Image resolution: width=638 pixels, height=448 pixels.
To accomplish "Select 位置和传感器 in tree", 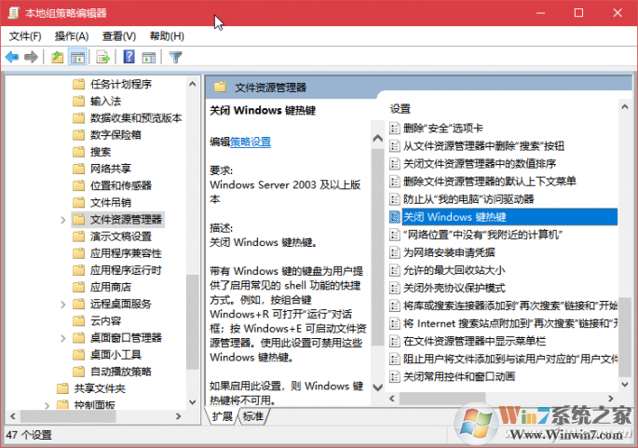I will pyautogui.click(x=121, y=185).
